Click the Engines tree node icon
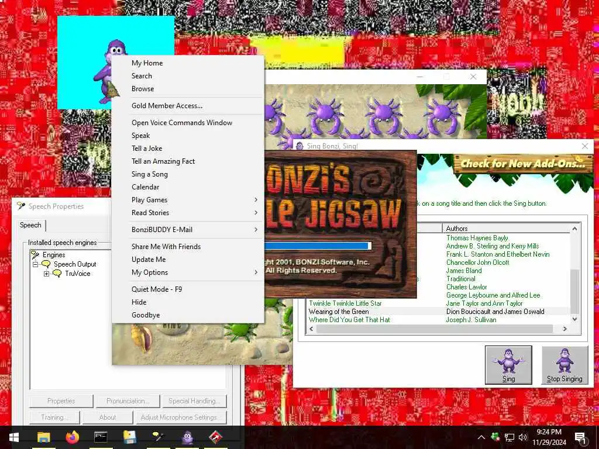599x449 pixels. 35,255
